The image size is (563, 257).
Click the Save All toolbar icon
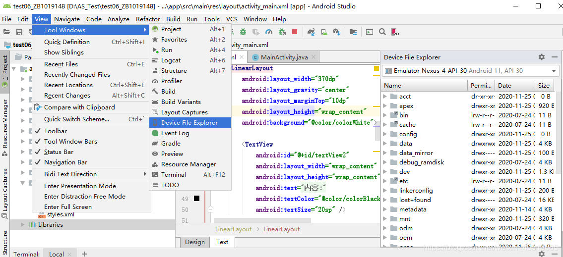[x=20, y=32]
